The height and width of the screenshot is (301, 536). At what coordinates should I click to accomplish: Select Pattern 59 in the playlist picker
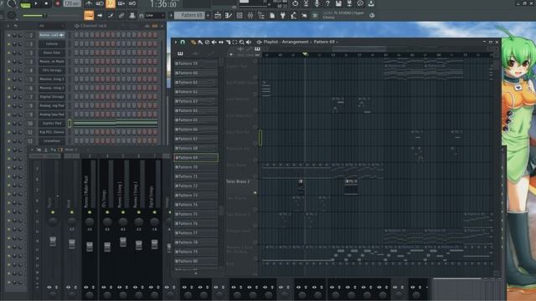tap(196, 64)
